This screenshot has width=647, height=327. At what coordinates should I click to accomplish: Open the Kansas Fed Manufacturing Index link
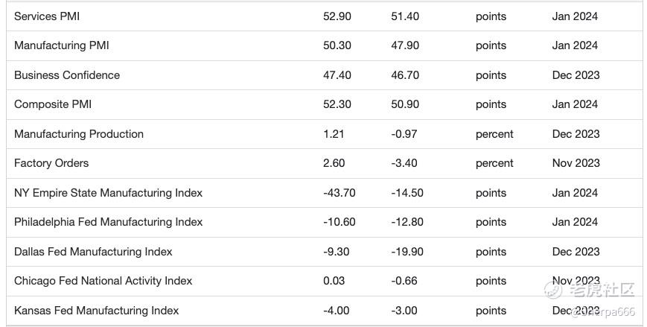(x=96, y=311)
